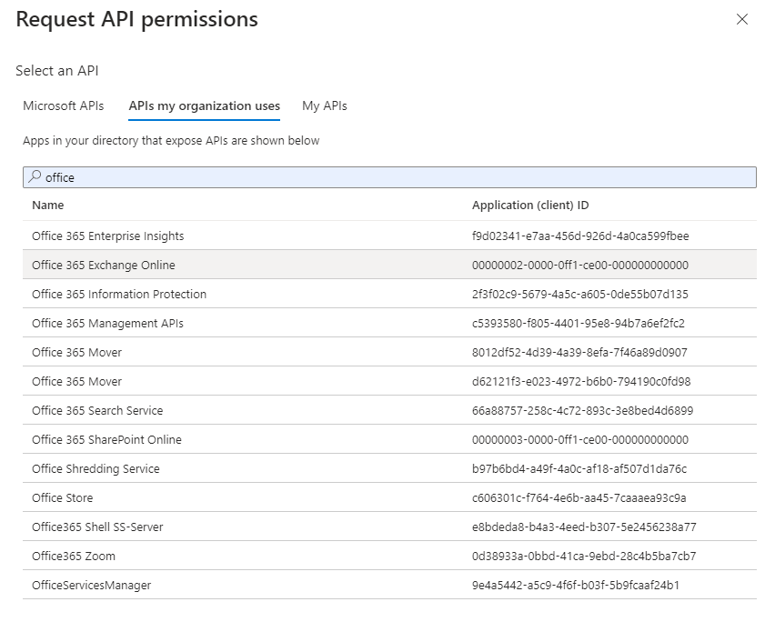Open Office 365 SharePoint Online
The width and height of the screenshot is (775, 632).
389,439
